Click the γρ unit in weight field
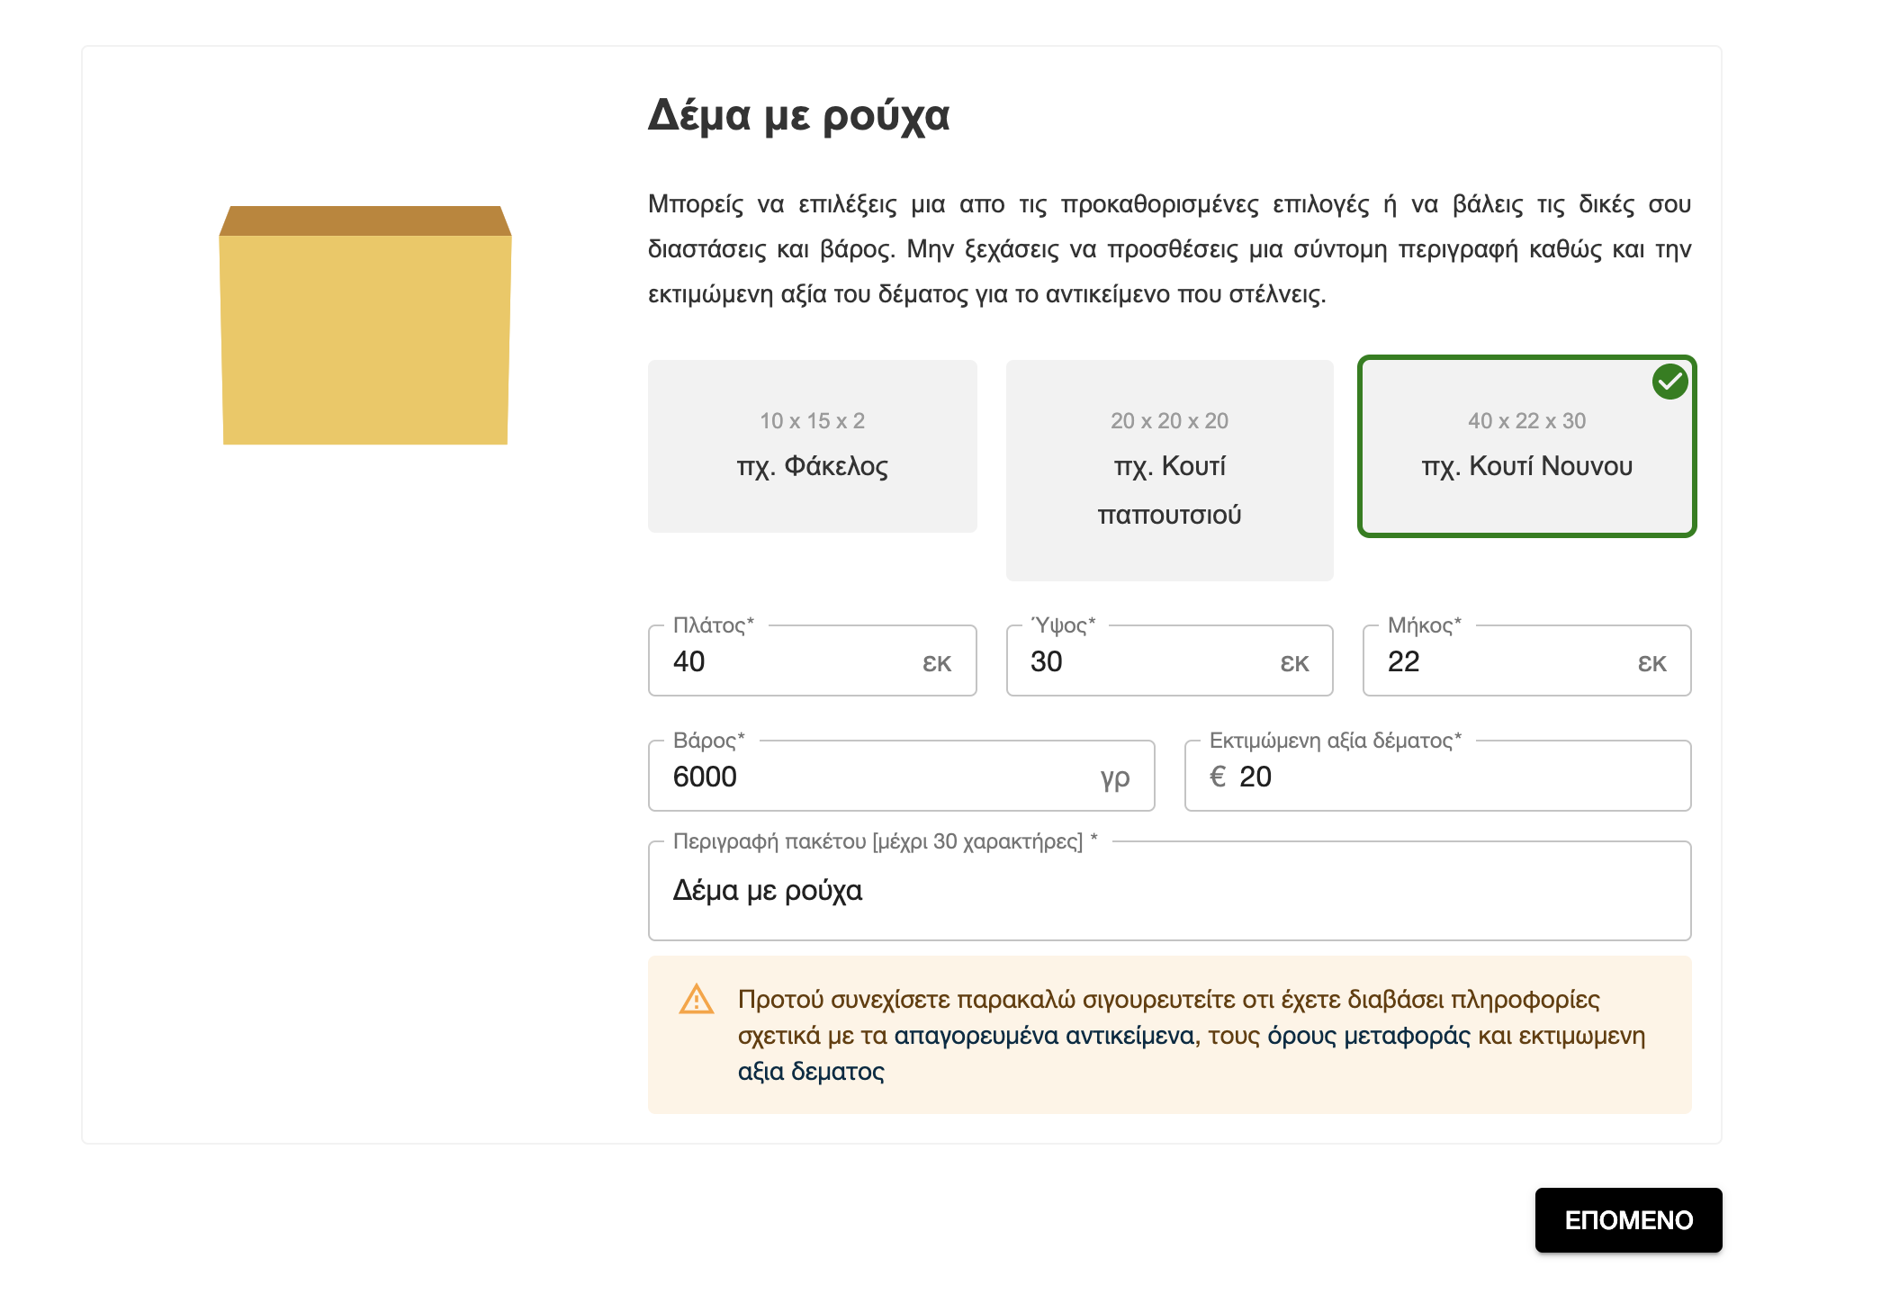1890x1294 pixels. 1114,777
